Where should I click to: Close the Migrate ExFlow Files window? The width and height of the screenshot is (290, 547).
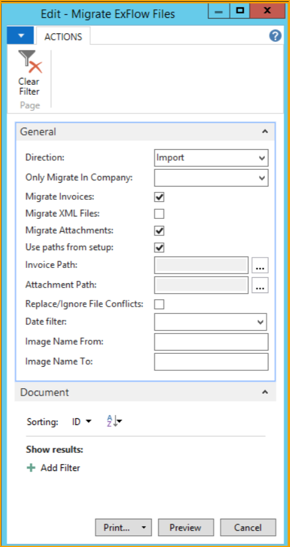coord(267,11)
